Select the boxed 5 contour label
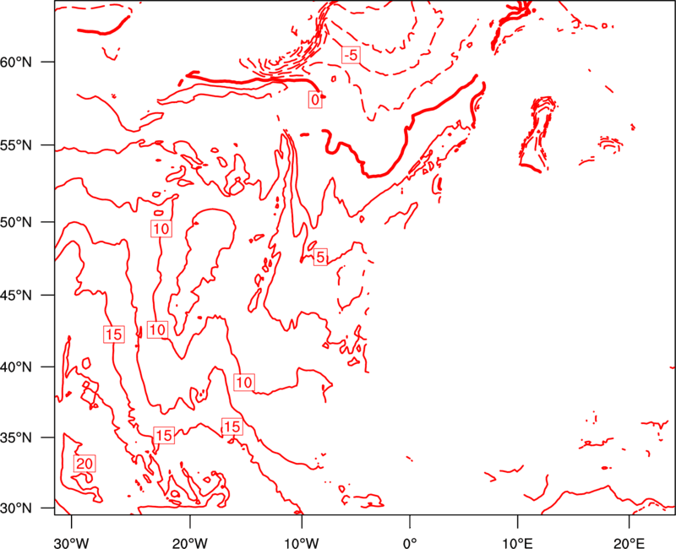 click(320, 258)
